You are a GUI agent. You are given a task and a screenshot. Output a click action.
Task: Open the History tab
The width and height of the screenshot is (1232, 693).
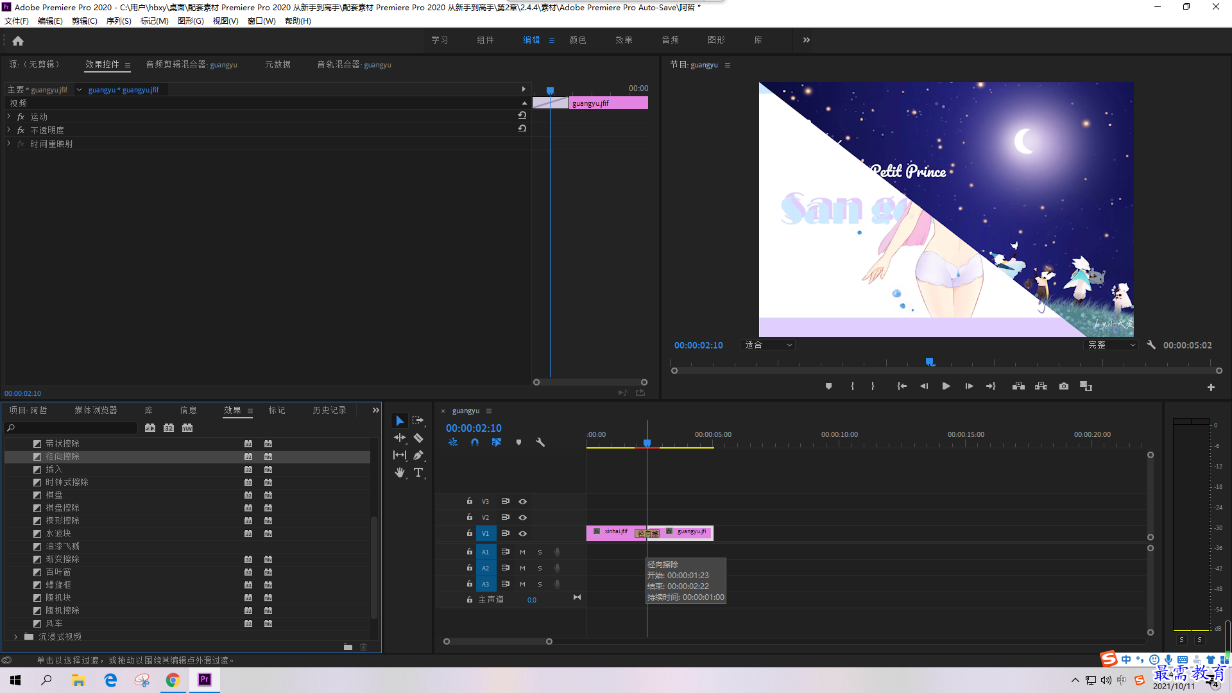[329, 411]
